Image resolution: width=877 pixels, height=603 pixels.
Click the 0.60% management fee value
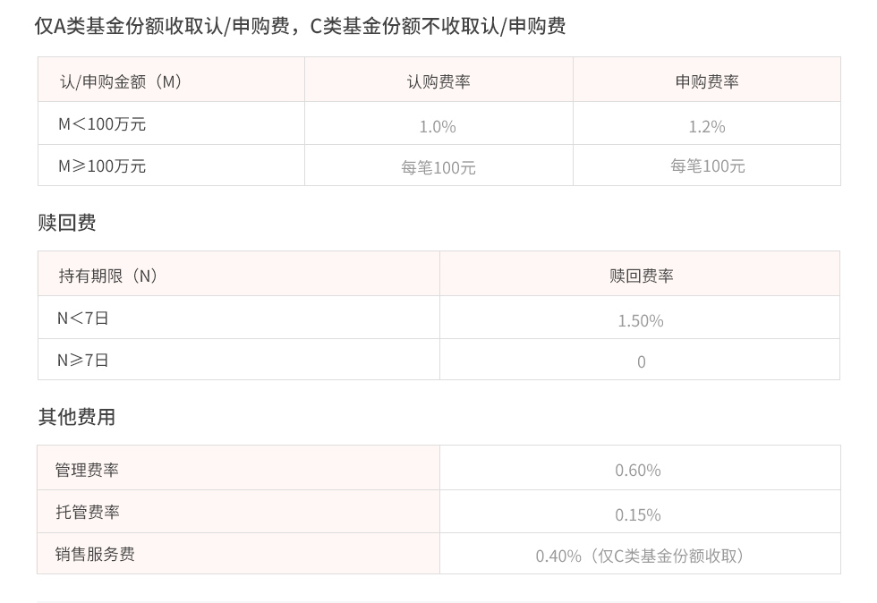pos(638,470)
